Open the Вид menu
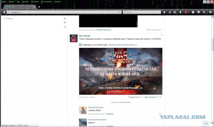The height and width of the screenshot is (127, 214). coord(18,2)
